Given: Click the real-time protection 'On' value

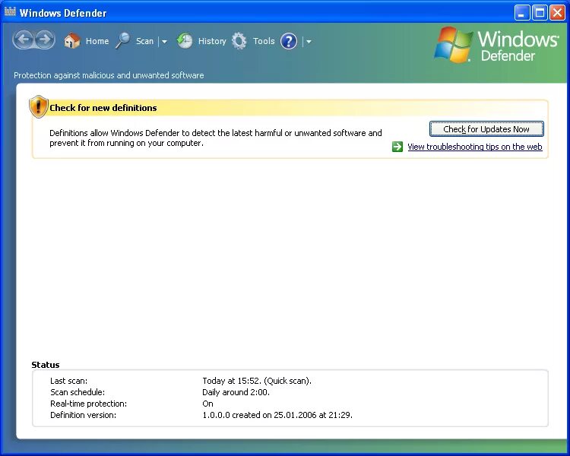Looking at the screenshot, I should [207, 404].
